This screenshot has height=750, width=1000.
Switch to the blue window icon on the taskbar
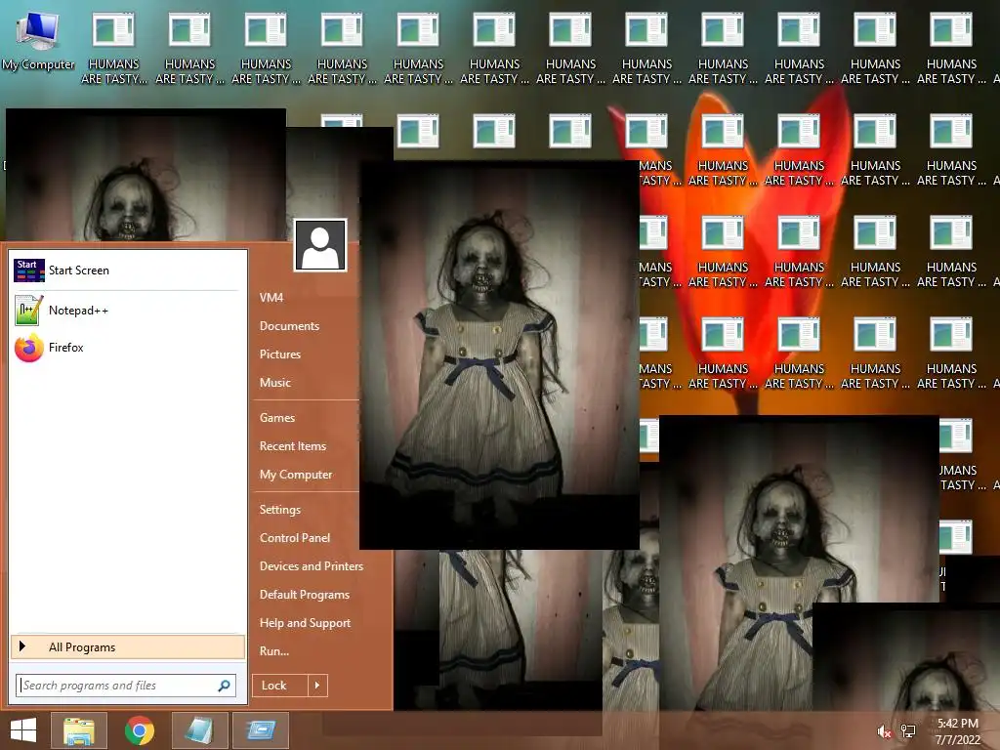click(261, 730)
